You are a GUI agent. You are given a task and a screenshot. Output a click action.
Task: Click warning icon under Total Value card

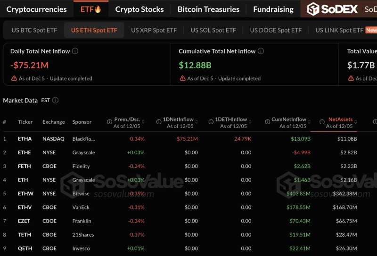[351, 79]
